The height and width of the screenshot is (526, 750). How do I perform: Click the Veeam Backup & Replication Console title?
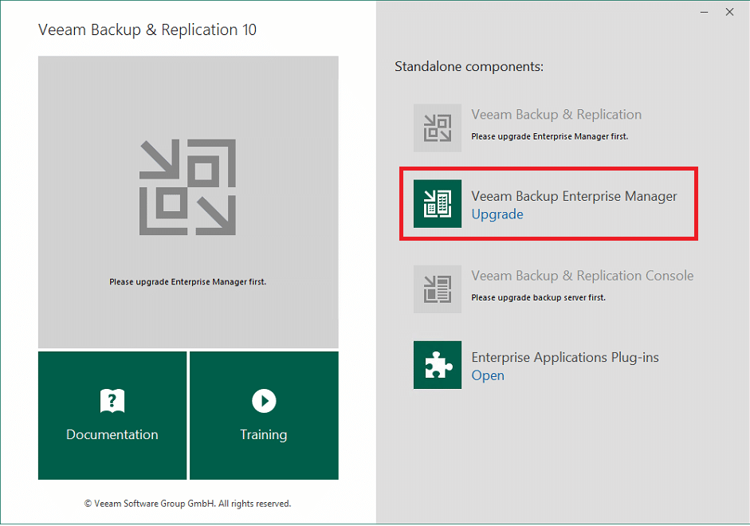point(582,276)
